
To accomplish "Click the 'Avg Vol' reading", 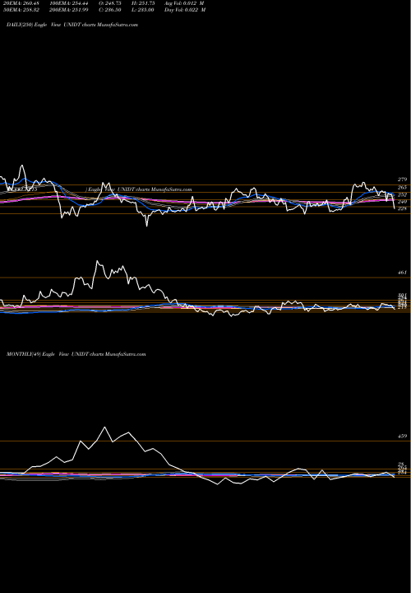I will point(185,3).
